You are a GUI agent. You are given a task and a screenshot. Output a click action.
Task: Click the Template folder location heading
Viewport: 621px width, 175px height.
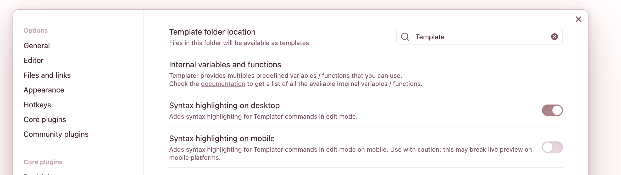click(x=212, y=32)
